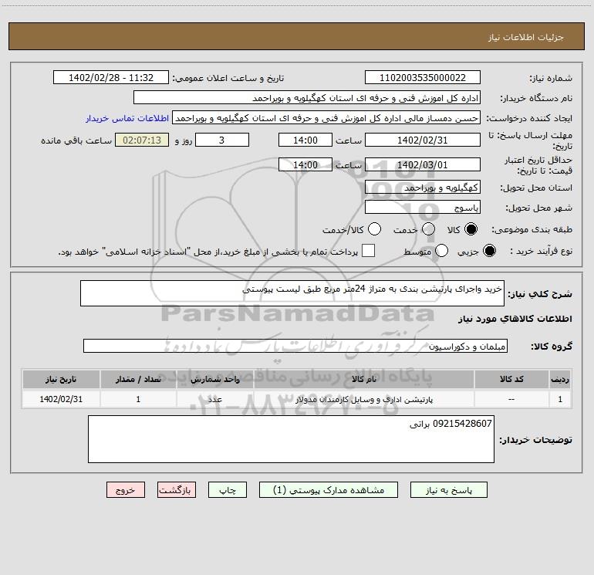Click the price validity date 1402/03/01 field
Viewport: 594px width, 575px height.
[423, 164]
